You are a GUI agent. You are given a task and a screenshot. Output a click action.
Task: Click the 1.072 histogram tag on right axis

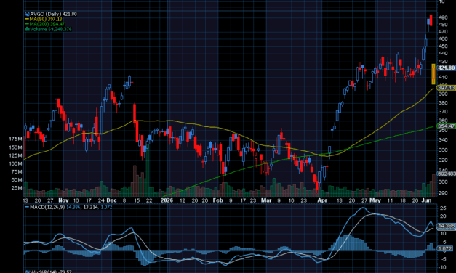[x=445, y=248]
